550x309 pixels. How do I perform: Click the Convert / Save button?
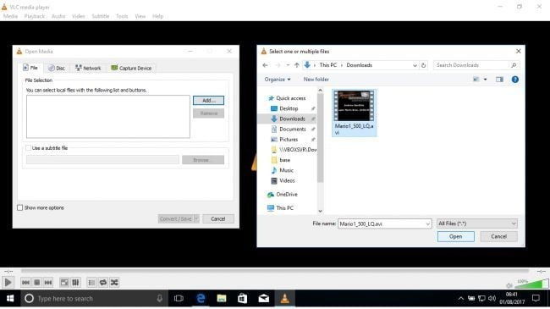coord(176,218)
